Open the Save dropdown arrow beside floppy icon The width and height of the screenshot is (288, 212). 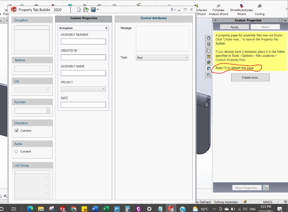[x=98, y=10]
